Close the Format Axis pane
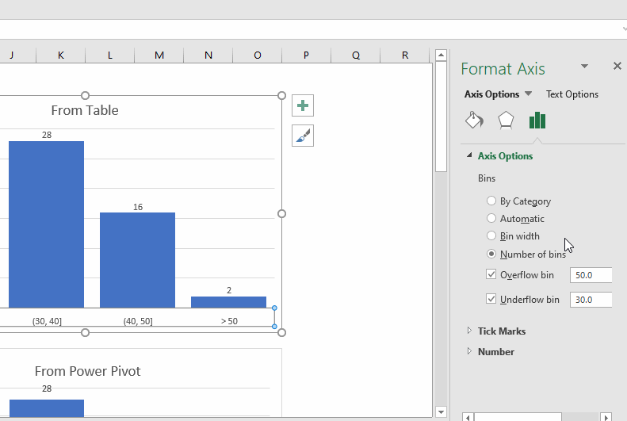Image resolution: width=627 pixels, height=421 pixels. (617, 66)
